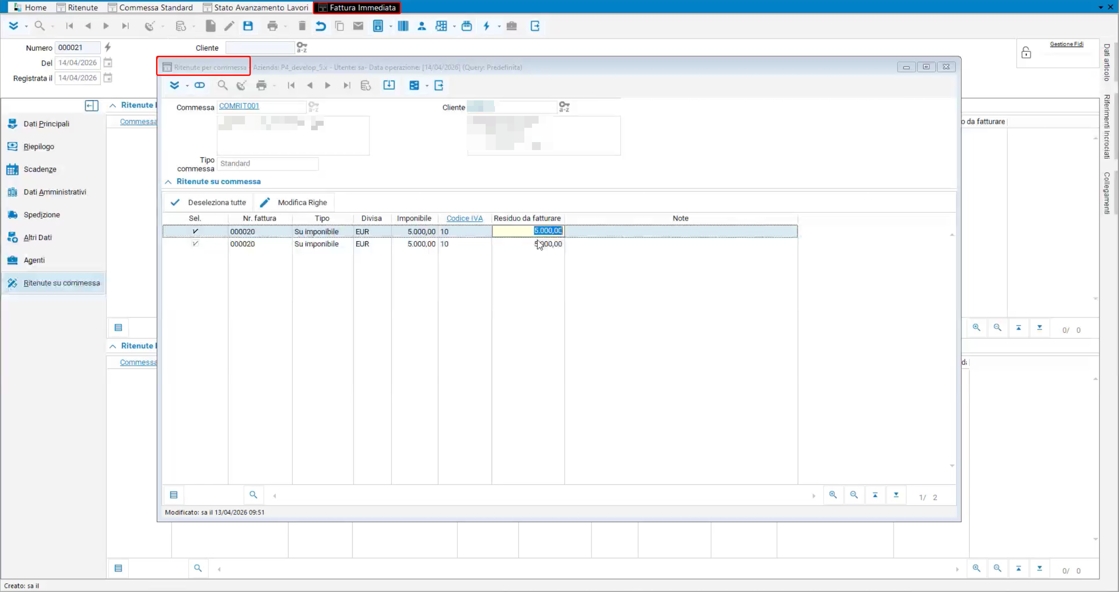This screenshot has height=592, width=1119.
Task: Open the COMRIT001 commessa link
Action: click(x=239, y=106)
